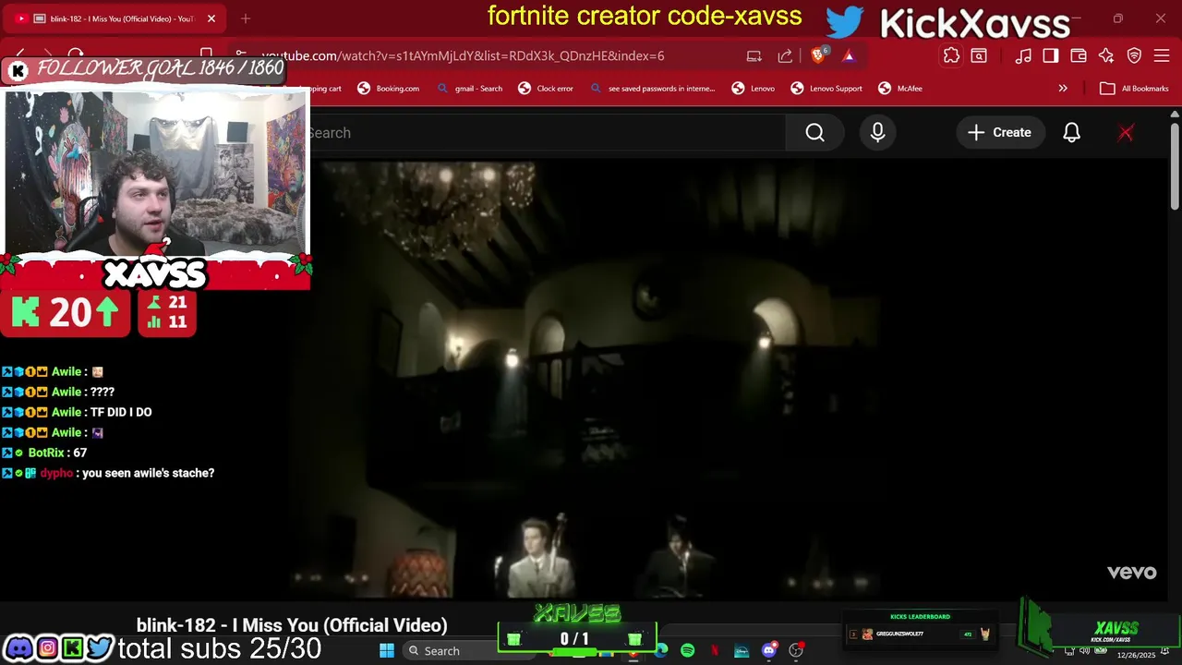Click the vevo logo on the video
Screen dimensions: 1182x665
(1131, 573)
